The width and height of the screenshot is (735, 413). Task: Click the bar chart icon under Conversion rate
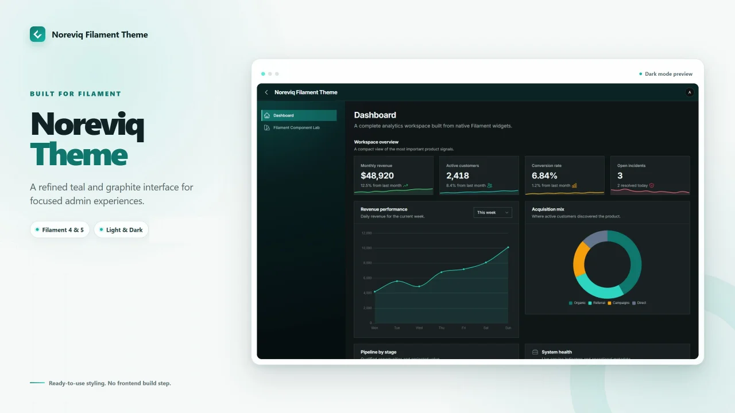click(x=575, y=185)
